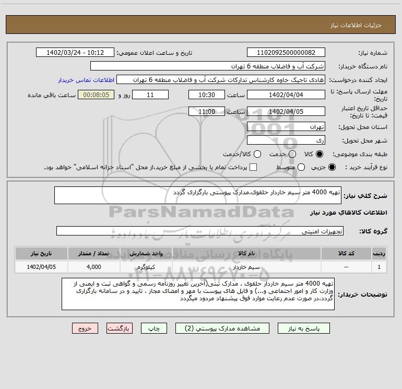
Task: Click the validity time 11:00 field
Action: coord(207,111)
